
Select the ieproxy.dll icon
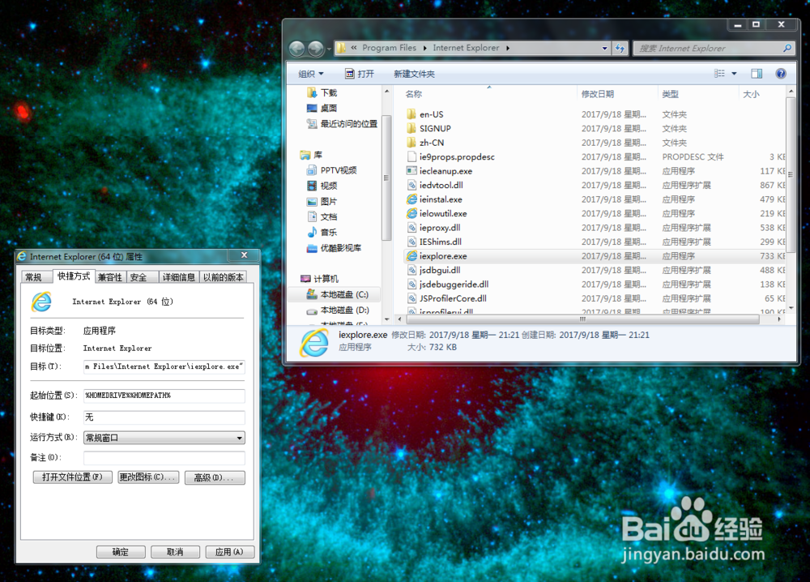pos(411,228)
